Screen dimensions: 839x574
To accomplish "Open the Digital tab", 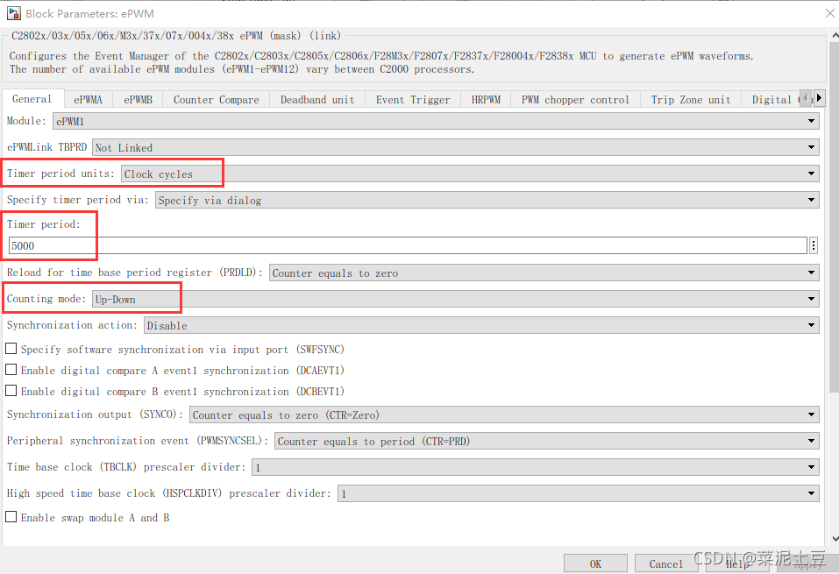I will [771, 100].
